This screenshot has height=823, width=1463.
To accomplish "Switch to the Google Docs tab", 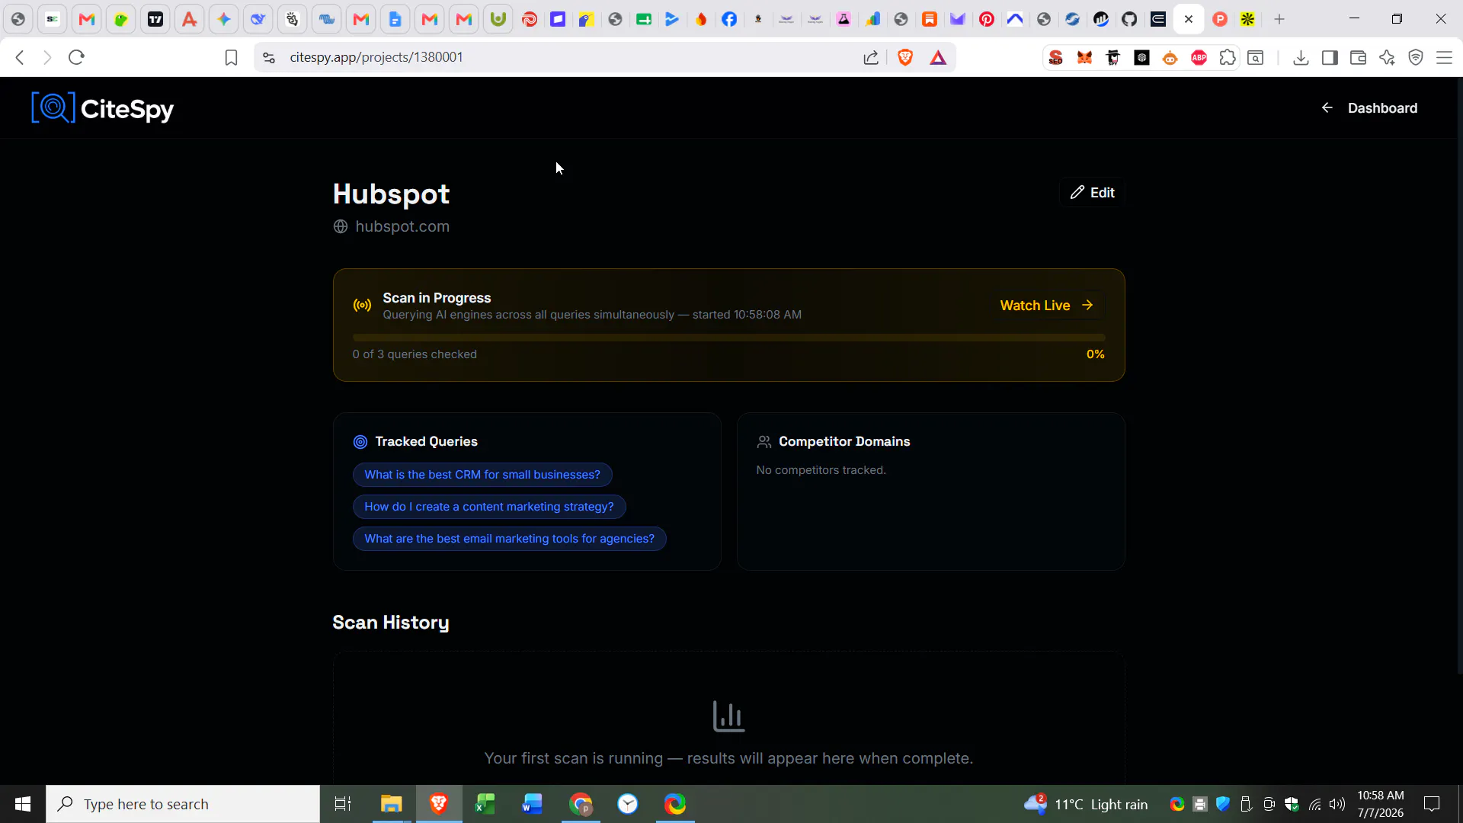I will [395, 20].
